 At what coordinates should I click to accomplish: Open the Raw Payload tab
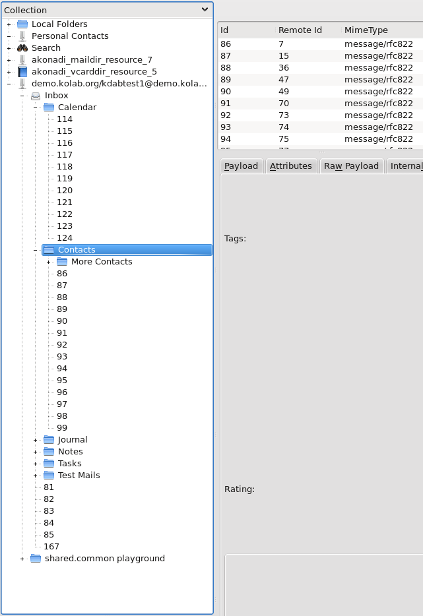pyautogui.click(x=351, y=166)
